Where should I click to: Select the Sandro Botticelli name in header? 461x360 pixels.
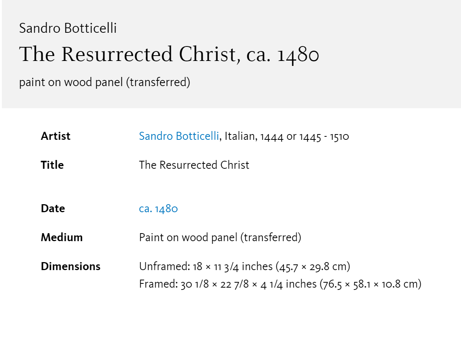coord(68,28)
